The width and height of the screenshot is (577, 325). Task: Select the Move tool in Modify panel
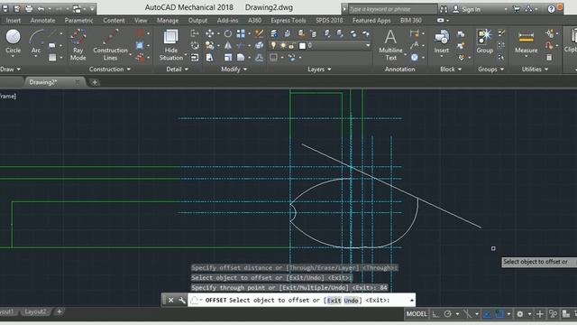tap(210, 34)
